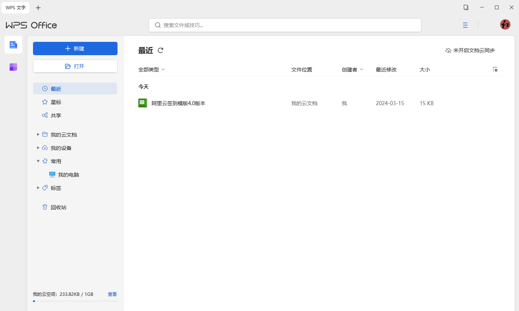This screenshot has width=519, height=311.
Task: Open the list display settings icon
Action: (495, 69)
